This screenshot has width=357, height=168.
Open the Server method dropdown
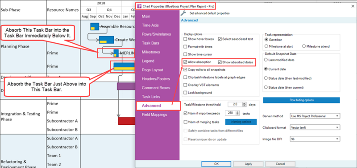click(x=315, y=116)
